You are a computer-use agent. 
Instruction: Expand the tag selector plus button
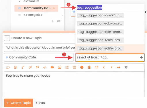141,57
